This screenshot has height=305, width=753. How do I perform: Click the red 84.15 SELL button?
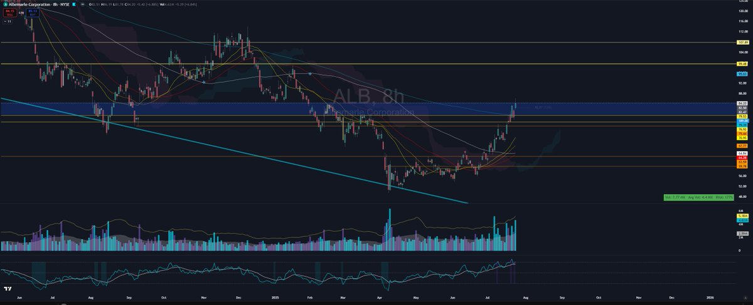[10, 13]
